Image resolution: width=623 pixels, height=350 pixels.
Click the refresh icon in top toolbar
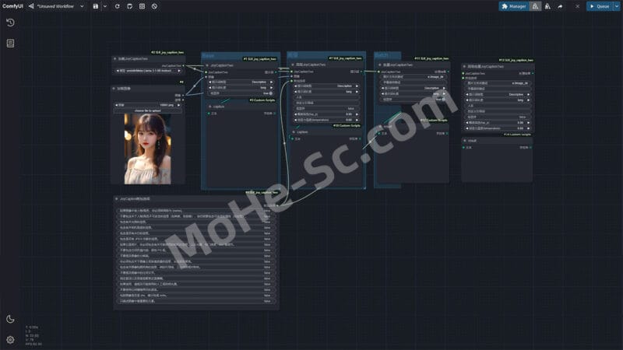coord(118,6)
